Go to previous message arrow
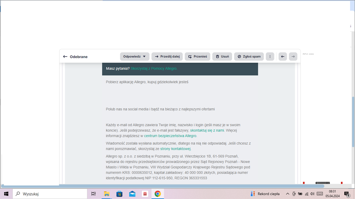355x199 pixels. coord(283,56)
